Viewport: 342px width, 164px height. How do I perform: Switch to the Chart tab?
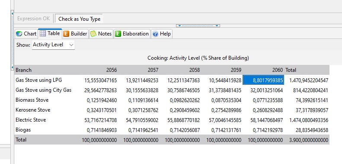click(x=26, y=34)
